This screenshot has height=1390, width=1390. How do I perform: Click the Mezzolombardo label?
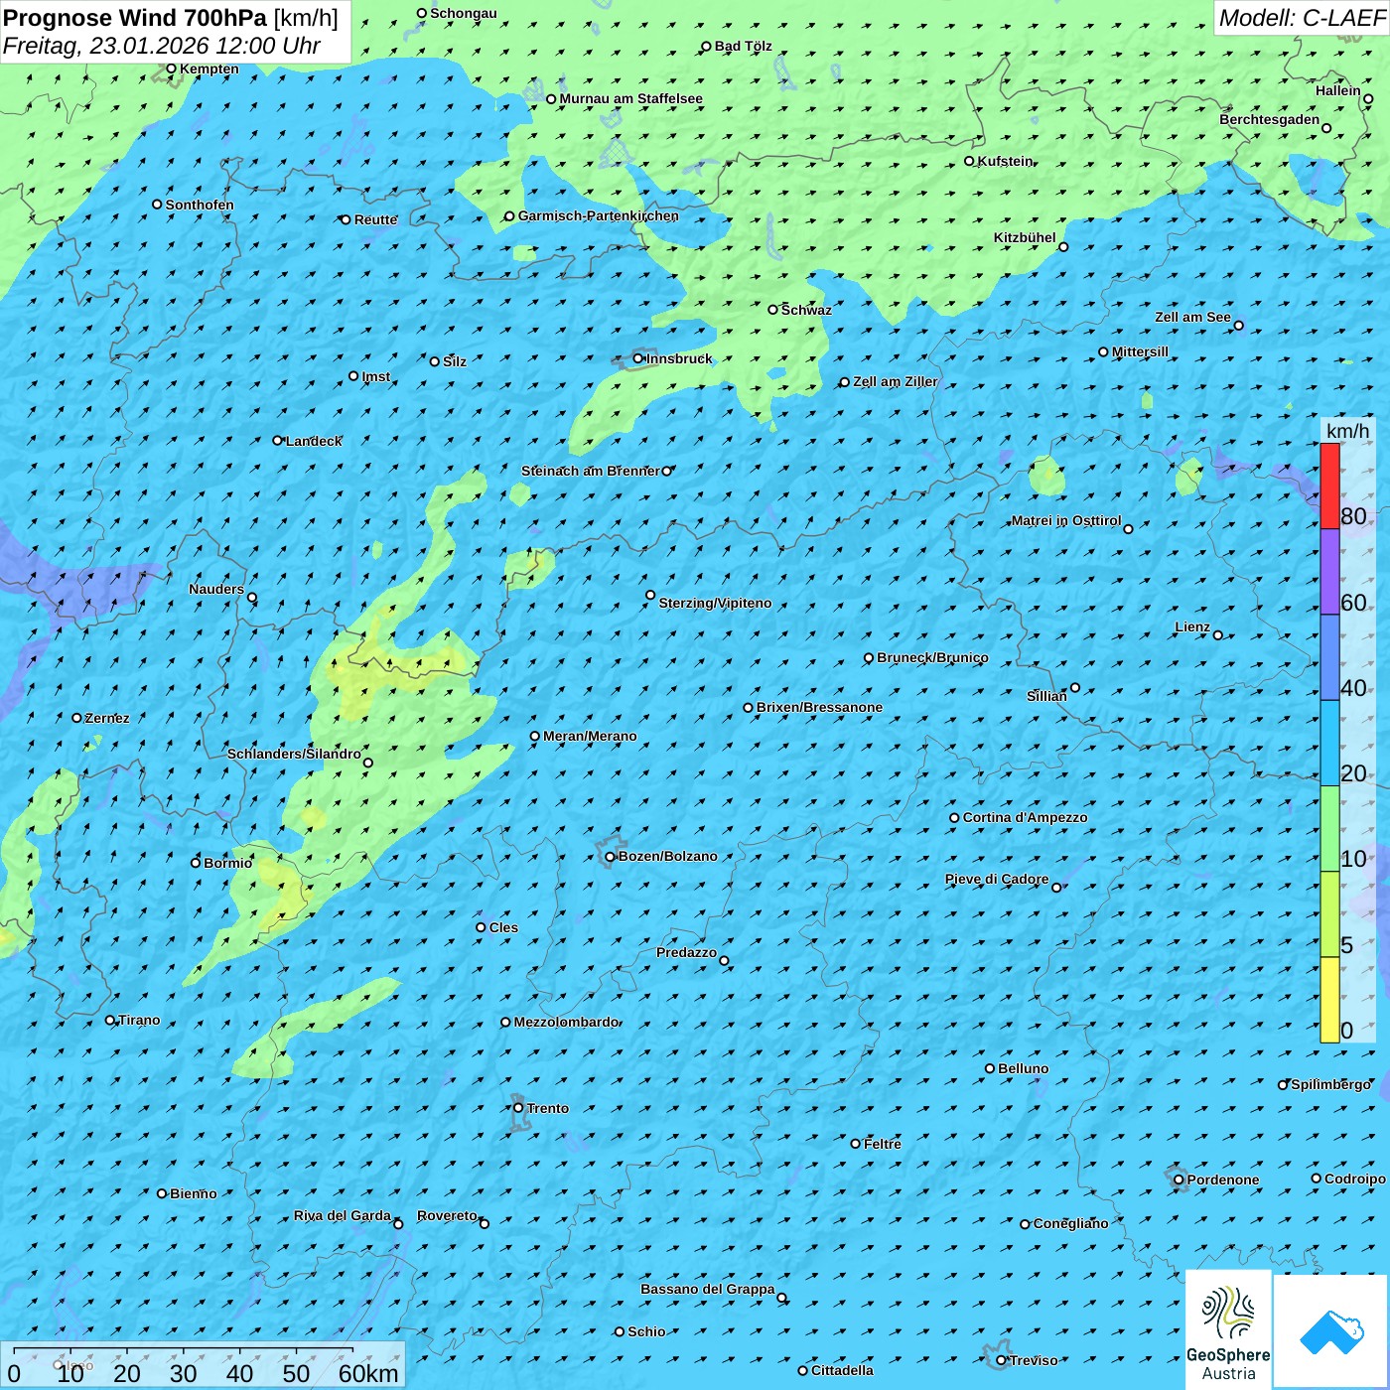[566, 1022]
